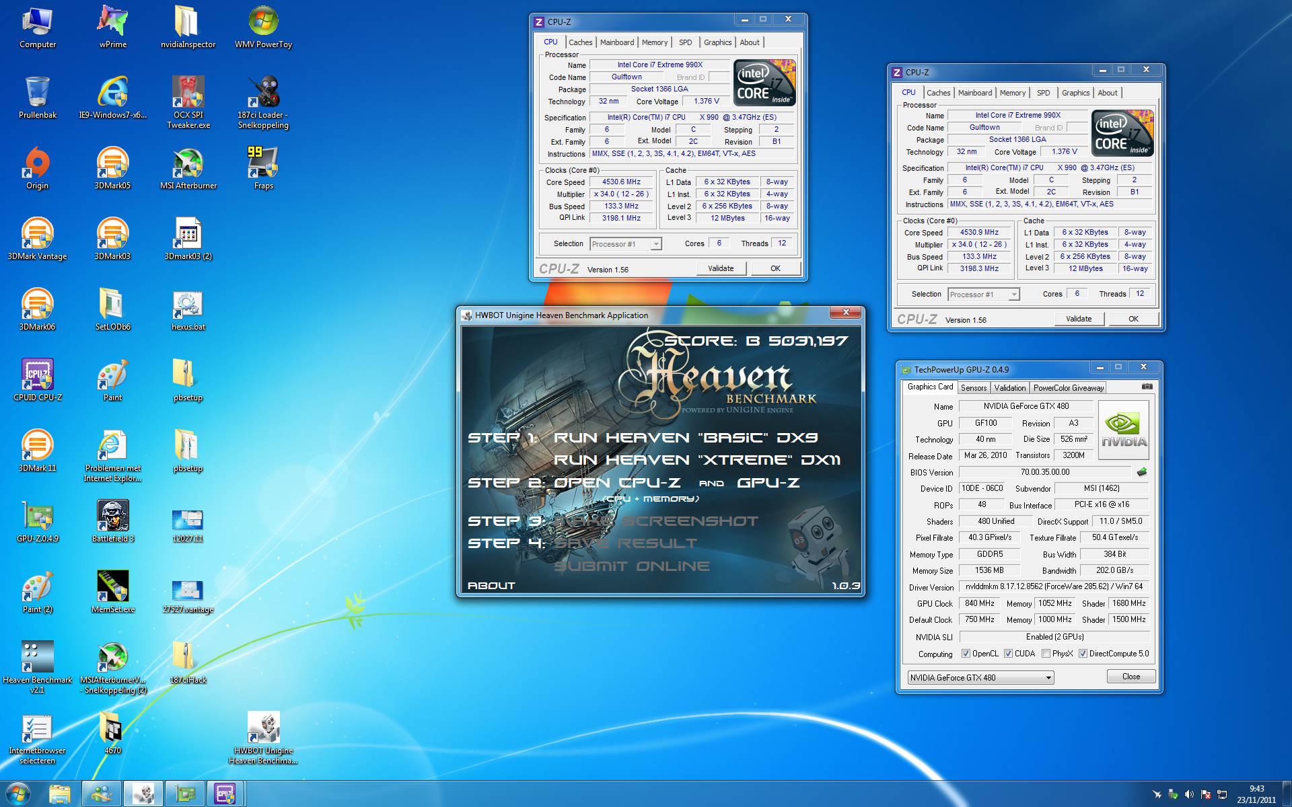This screenshot has width=1292, height=807.
Task: Open Graphics tab in top CPU-Z window
Action: pyautogui.click(x=717, y=42)
